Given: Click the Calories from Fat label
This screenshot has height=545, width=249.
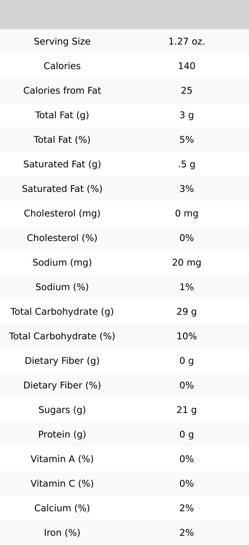Looking at the screenshot, I should [62, 91].
